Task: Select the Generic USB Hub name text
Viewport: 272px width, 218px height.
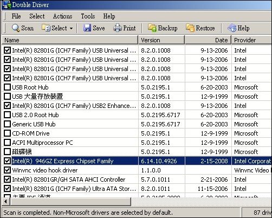Action: (34, 124)
